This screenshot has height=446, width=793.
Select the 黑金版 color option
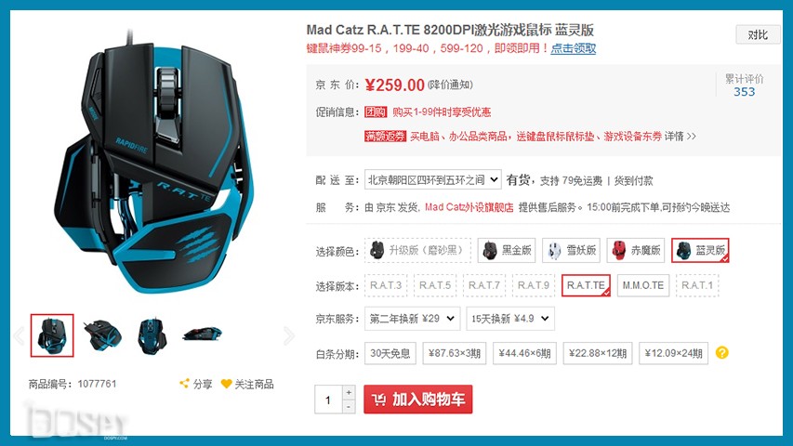point(507,250)
